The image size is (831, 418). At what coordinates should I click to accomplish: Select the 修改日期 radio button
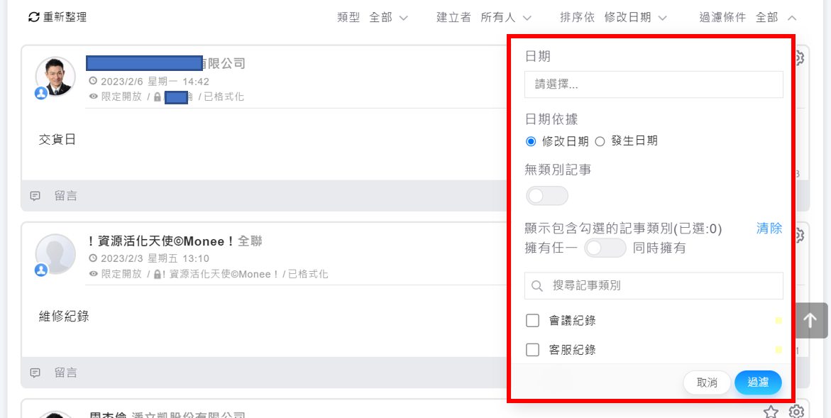531,141
